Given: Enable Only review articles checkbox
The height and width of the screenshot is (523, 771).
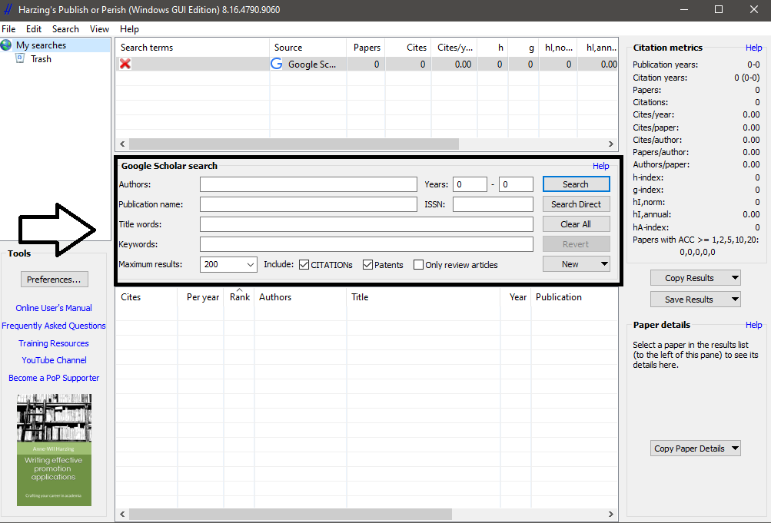Looking at the screenshot, I should (x=418, y=265).
